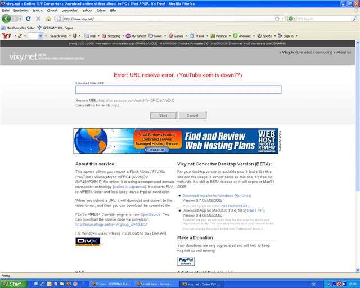Click the GERMANY.RU bookmark icon
This screenshot has width=360, height=288.
pyautogui.click(x=39, y=28)
